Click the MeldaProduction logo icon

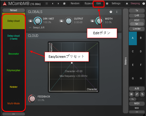[5, 4]
